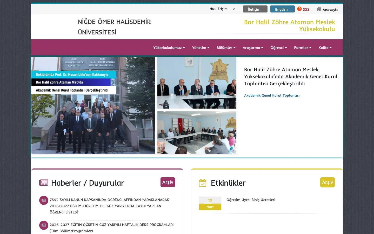Expand the Bölümler menu

226,48
